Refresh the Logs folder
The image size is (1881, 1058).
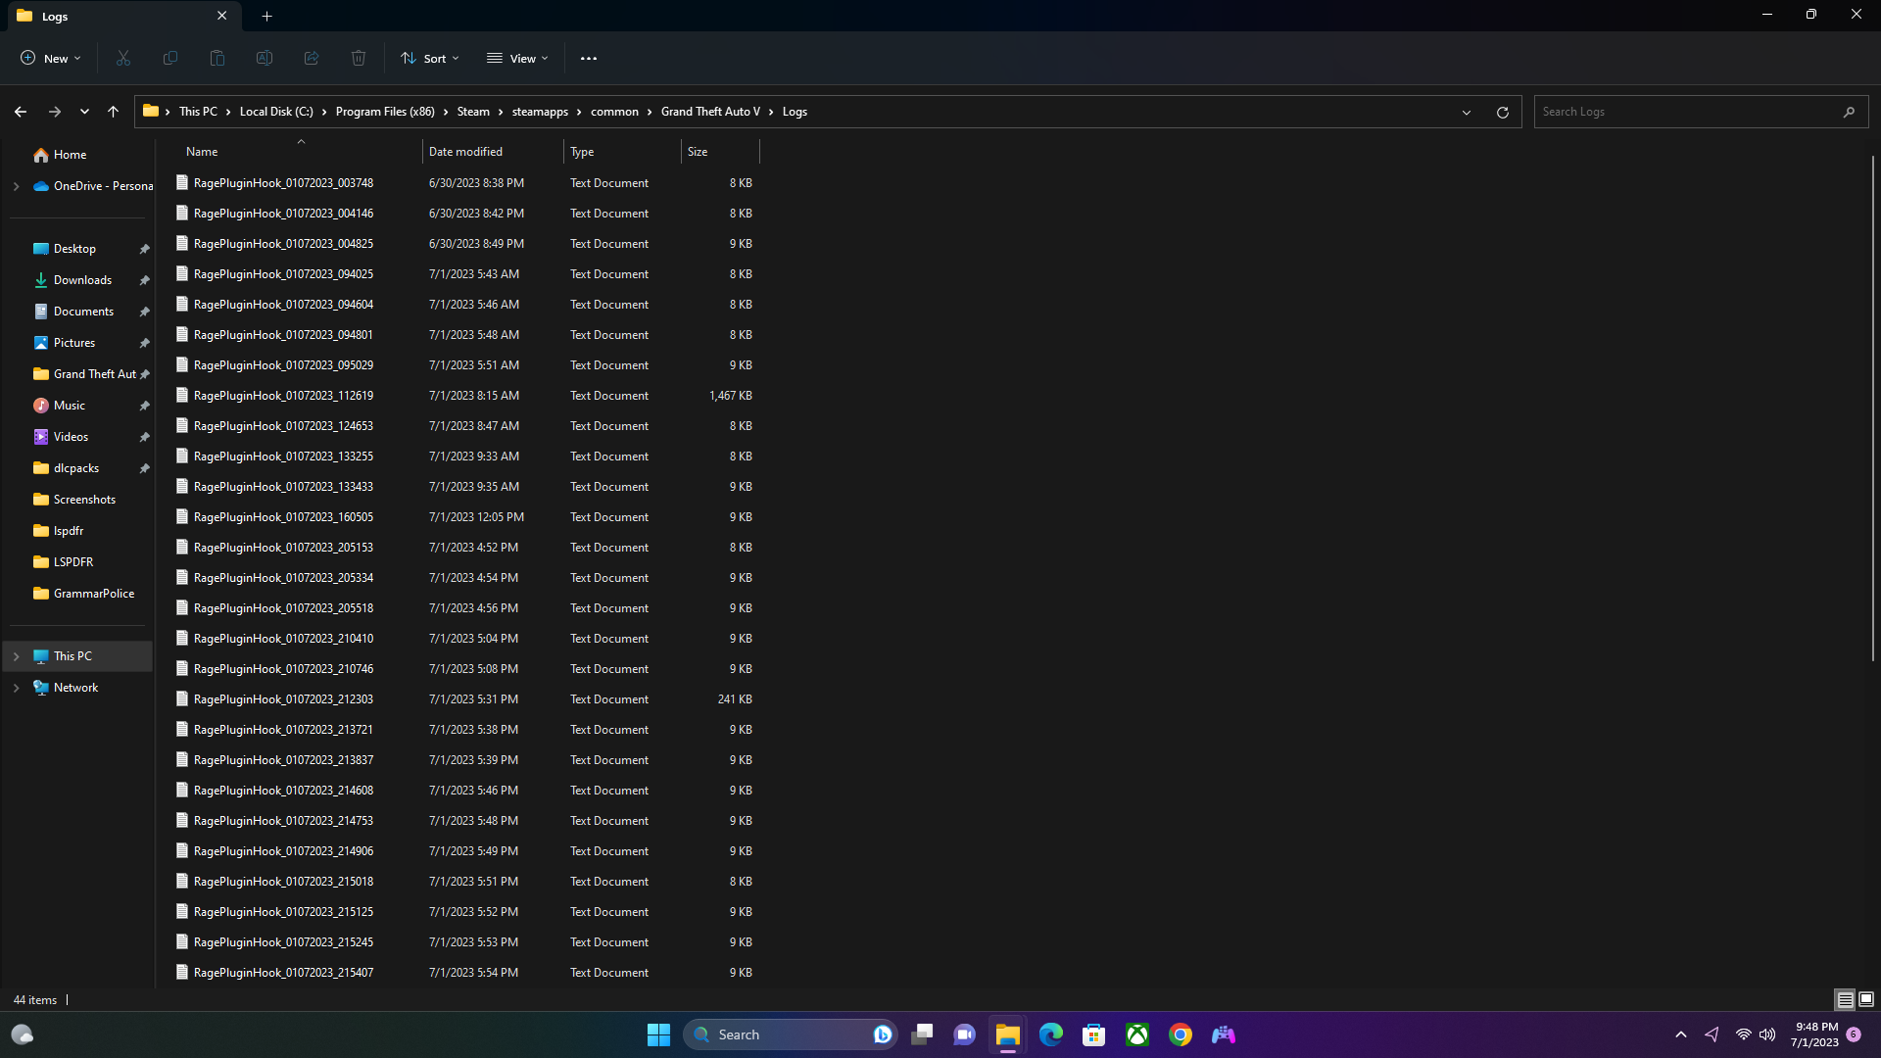tap(1502, 112)
